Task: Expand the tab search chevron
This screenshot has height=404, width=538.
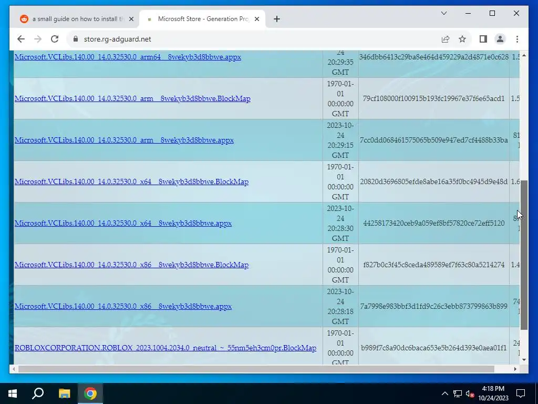Action: (x=443, y=13)
